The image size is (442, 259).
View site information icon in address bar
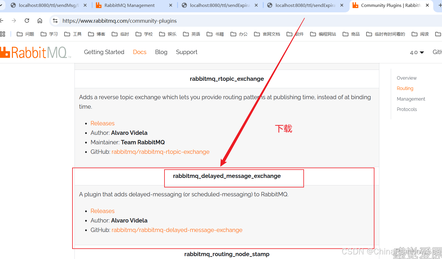[x=56, y=21]
